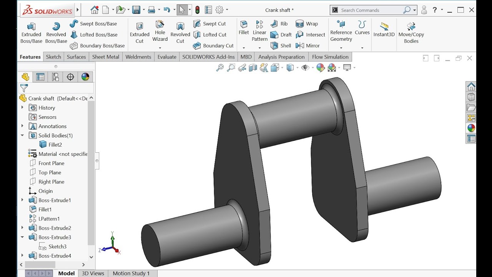Screen dimensions: 492x277
Task: Open the Appearances, Scenes and Decals pane
Action: [x=471, y=128]
